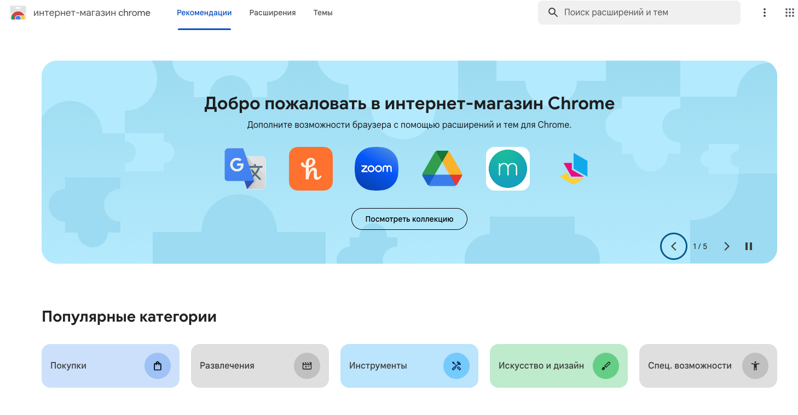Switch to the Рекомендации tab
The height and width of the screenshot is (415, 798).
[x=204, y=13]
